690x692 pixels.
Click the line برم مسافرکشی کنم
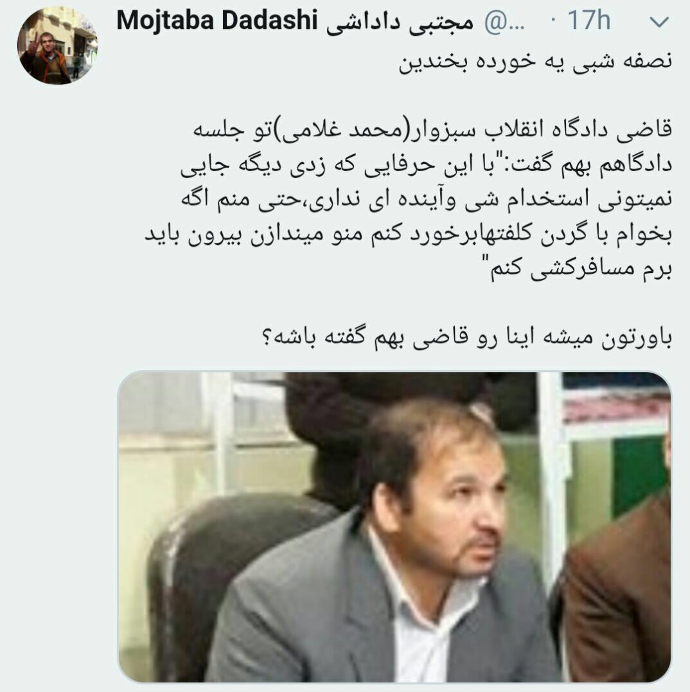coord(581,269)
